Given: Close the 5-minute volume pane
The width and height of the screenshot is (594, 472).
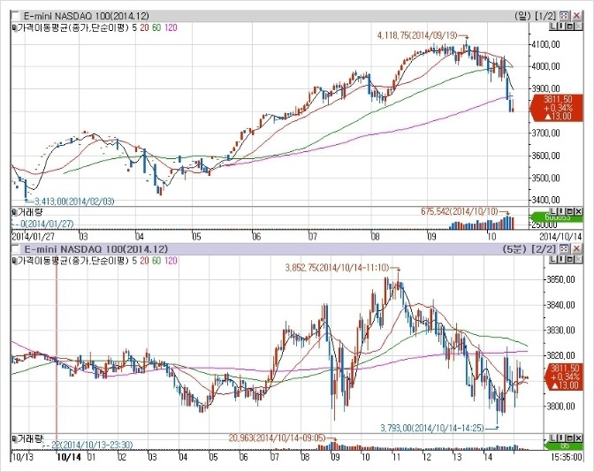Looking at the screenshot, I should (x=578, y=438).
